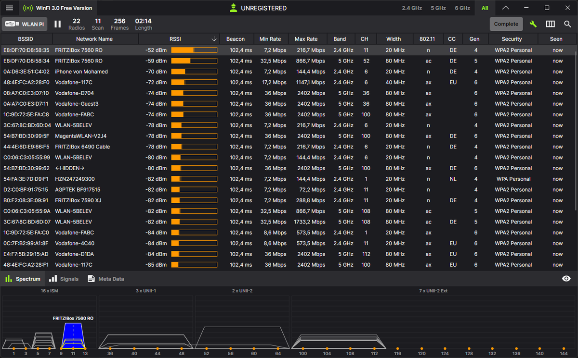Click channel 11 marker on spectrum
This screenshot has height=358, width=578.
[x=73, y=348]
